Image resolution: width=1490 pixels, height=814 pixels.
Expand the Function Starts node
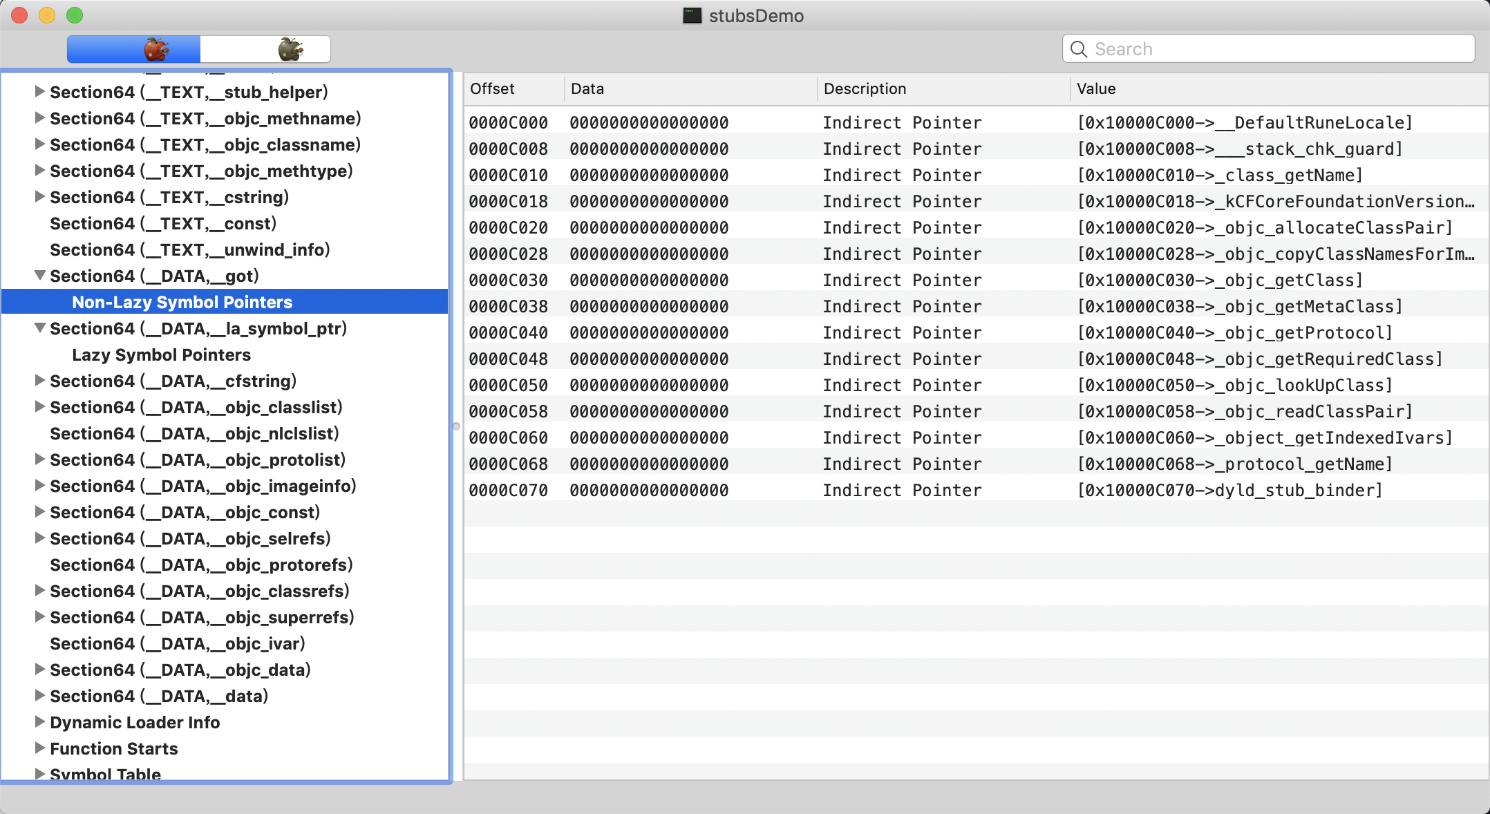point(40,748)
